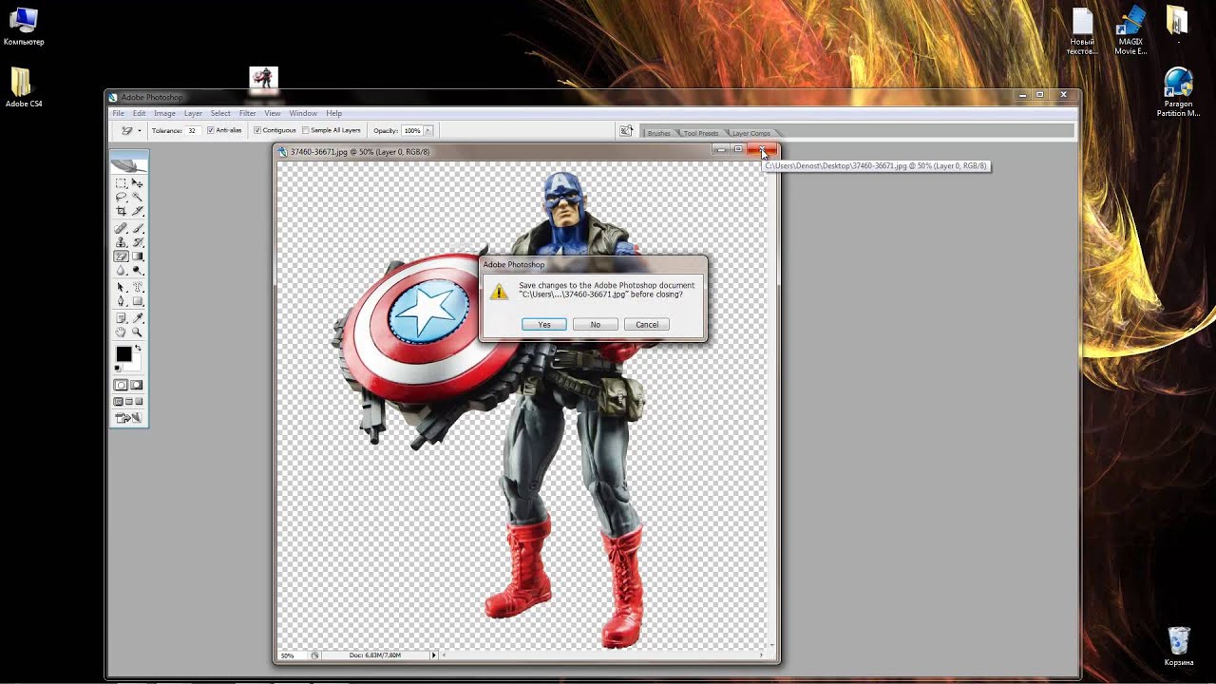
Task: Open document status bar info arrow
Action: [x=434, y=655]
